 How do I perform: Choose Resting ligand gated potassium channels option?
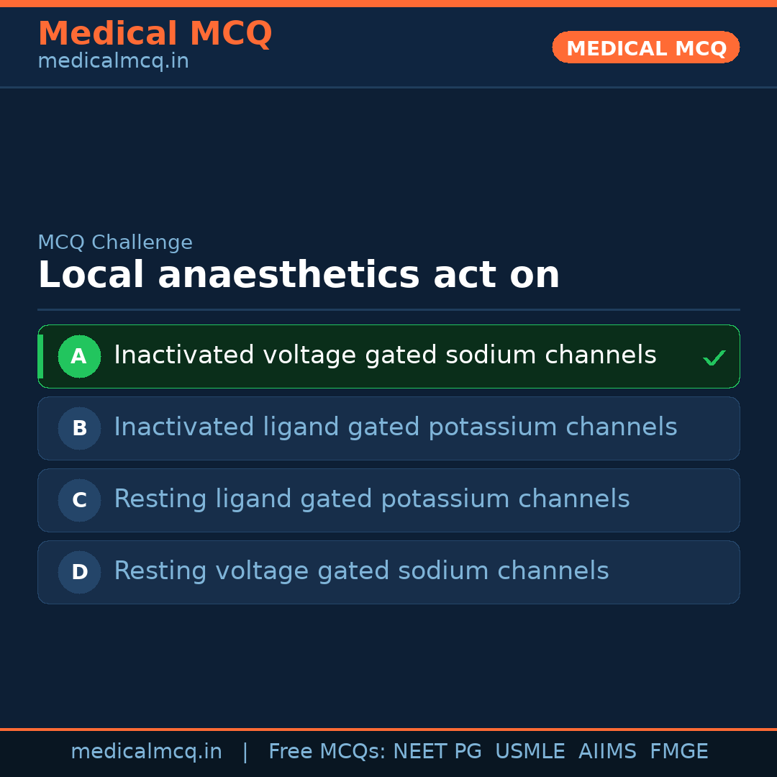point(371,499)
